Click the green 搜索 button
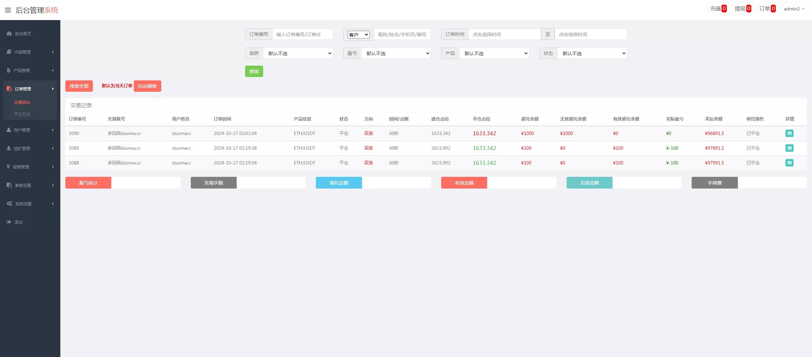Viewport: 812px width, 357px height. pos(254,71)
